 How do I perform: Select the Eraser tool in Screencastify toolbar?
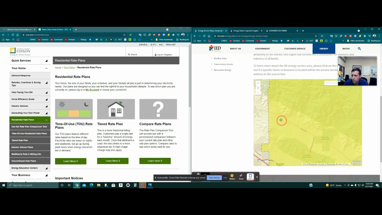[x=241, y=177]
